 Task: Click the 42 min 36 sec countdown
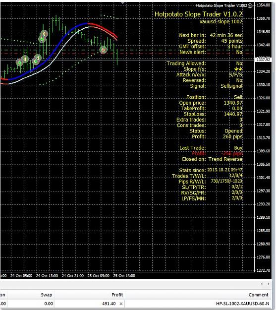[x=226, y=35]
